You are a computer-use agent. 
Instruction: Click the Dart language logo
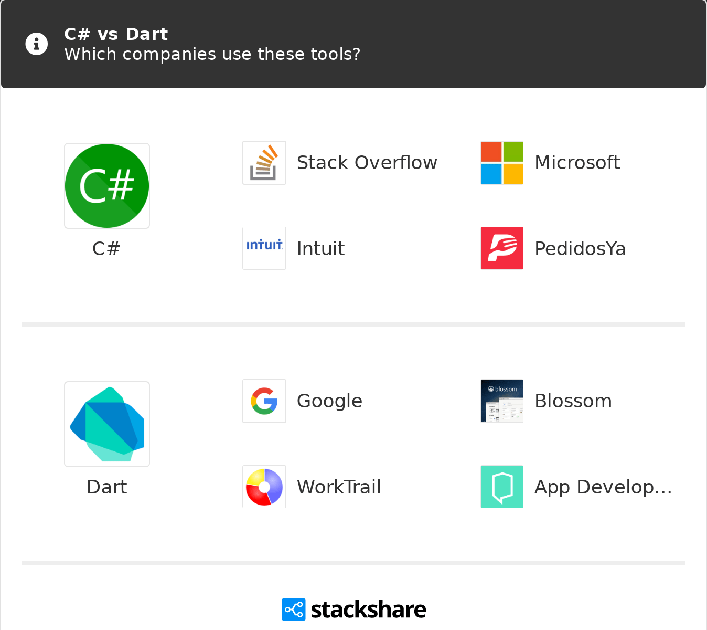[107, 424]
